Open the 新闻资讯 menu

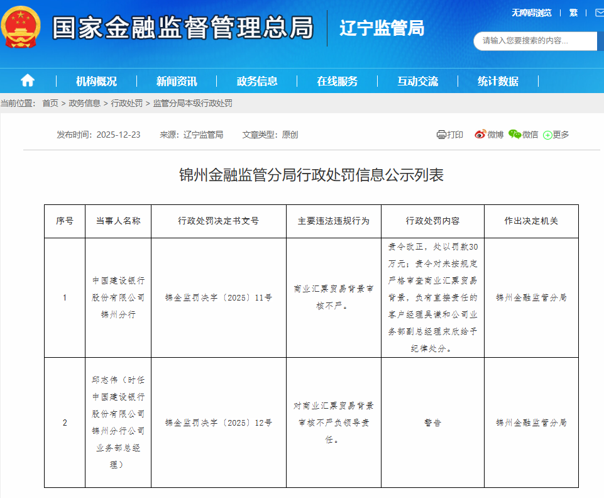(x=177, y=81)
